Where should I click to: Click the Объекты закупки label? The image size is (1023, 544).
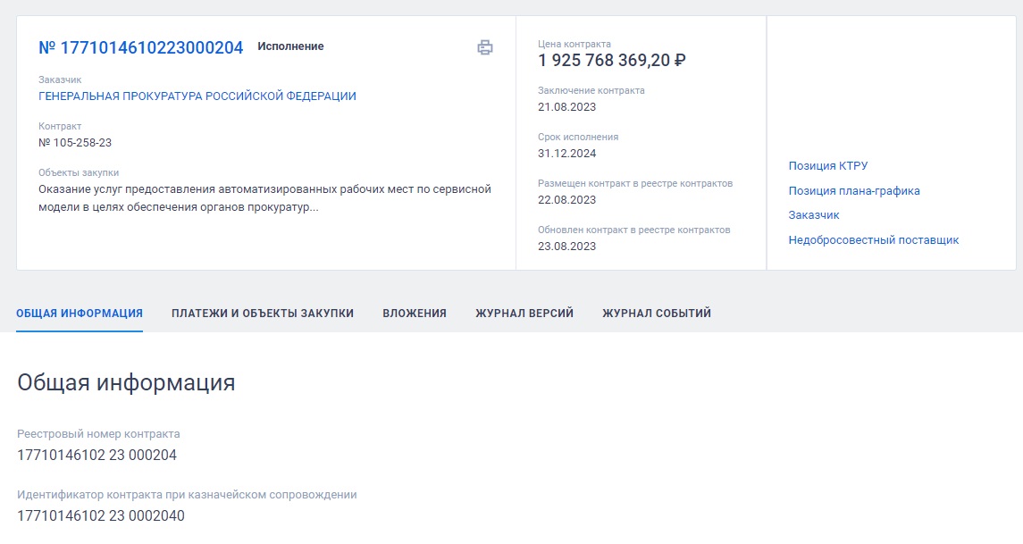click(x=79, y=172)
